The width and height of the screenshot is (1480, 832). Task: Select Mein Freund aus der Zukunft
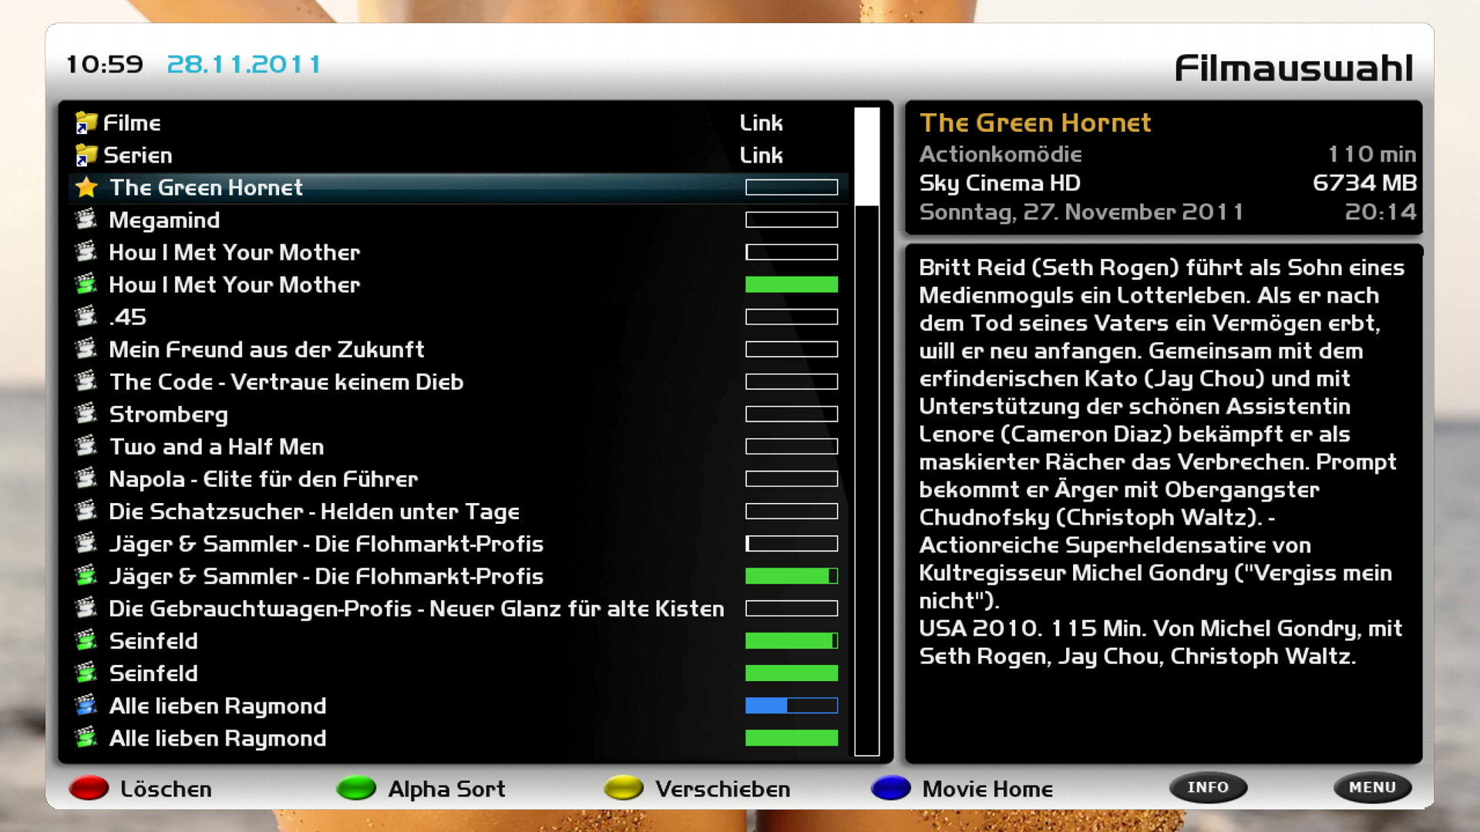click(266, 350)
